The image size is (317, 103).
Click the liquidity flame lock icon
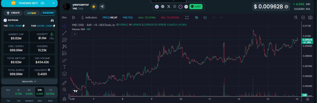pyautogui.click(x=52, y=34)
